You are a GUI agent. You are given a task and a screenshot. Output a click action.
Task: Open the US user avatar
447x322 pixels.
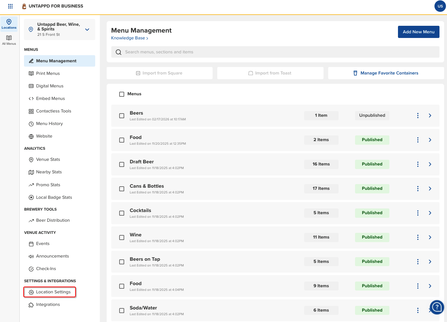point(440,6)
